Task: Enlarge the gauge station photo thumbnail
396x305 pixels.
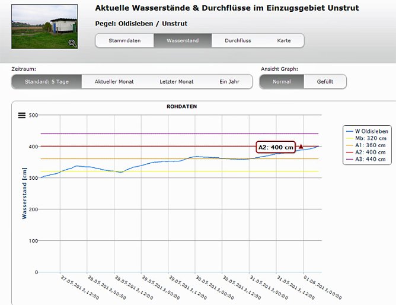Action: tap(44, 27)
